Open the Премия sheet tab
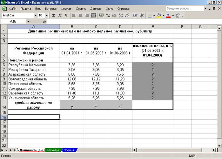The image size is (222, 159). (69, 150)
